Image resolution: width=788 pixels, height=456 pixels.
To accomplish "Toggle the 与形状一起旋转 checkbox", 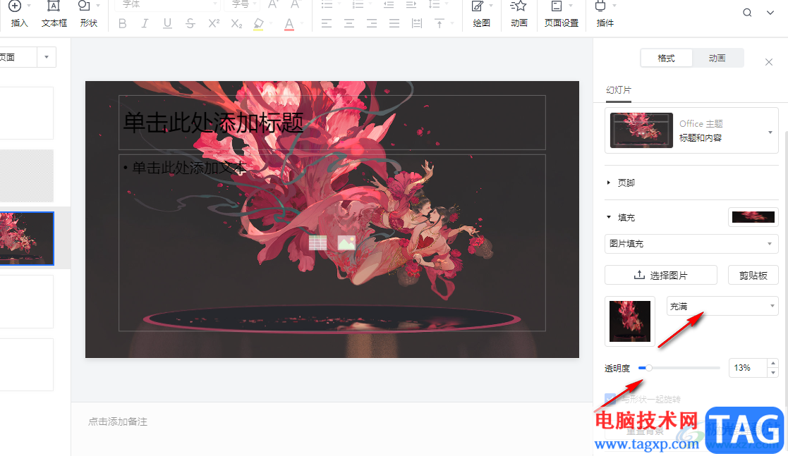I will (611, 399).
